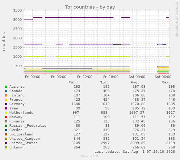
Task: Click the 1500 y-axis tick label
Action: pyautogui.click(x=17, y=47)
